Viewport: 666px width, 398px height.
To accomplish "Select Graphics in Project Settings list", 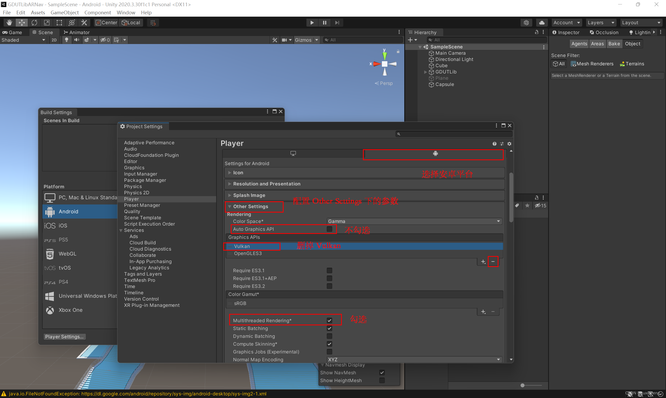I will [134, 168].
